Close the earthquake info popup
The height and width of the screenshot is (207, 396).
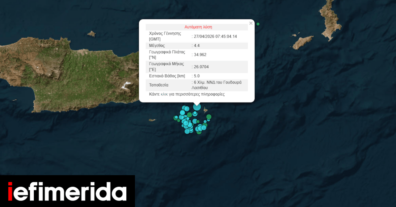251,23
